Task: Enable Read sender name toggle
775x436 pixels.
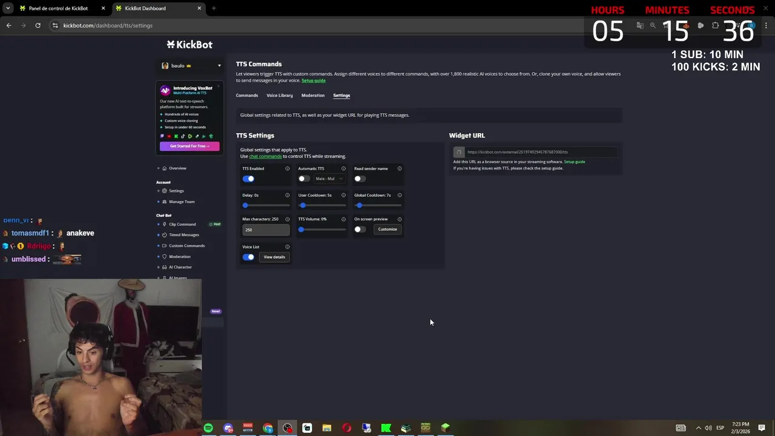Action: 360,179
